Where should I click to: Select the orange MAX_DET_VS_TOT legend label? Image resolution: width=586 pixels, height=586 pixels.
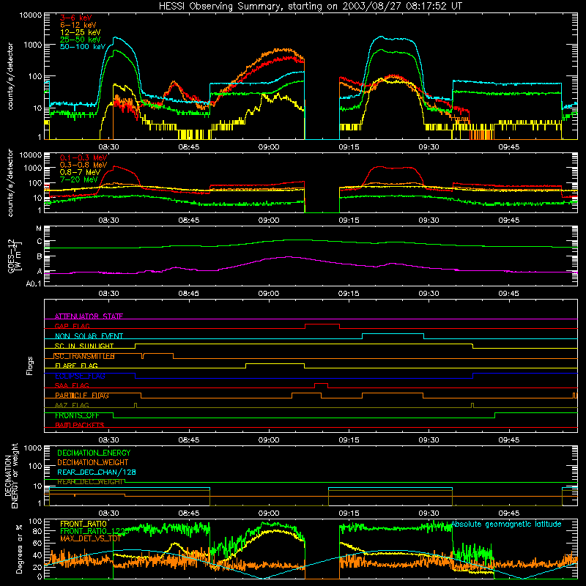(x=90, y=538)
